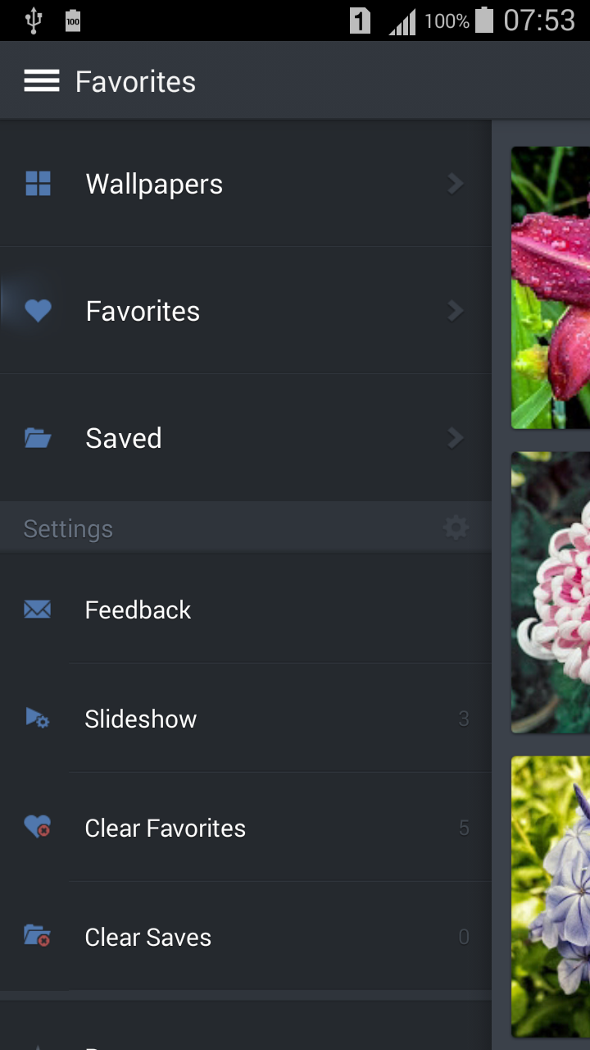Select the Saved menu entry
This screenshot has width=590, height=1050.
124,438
